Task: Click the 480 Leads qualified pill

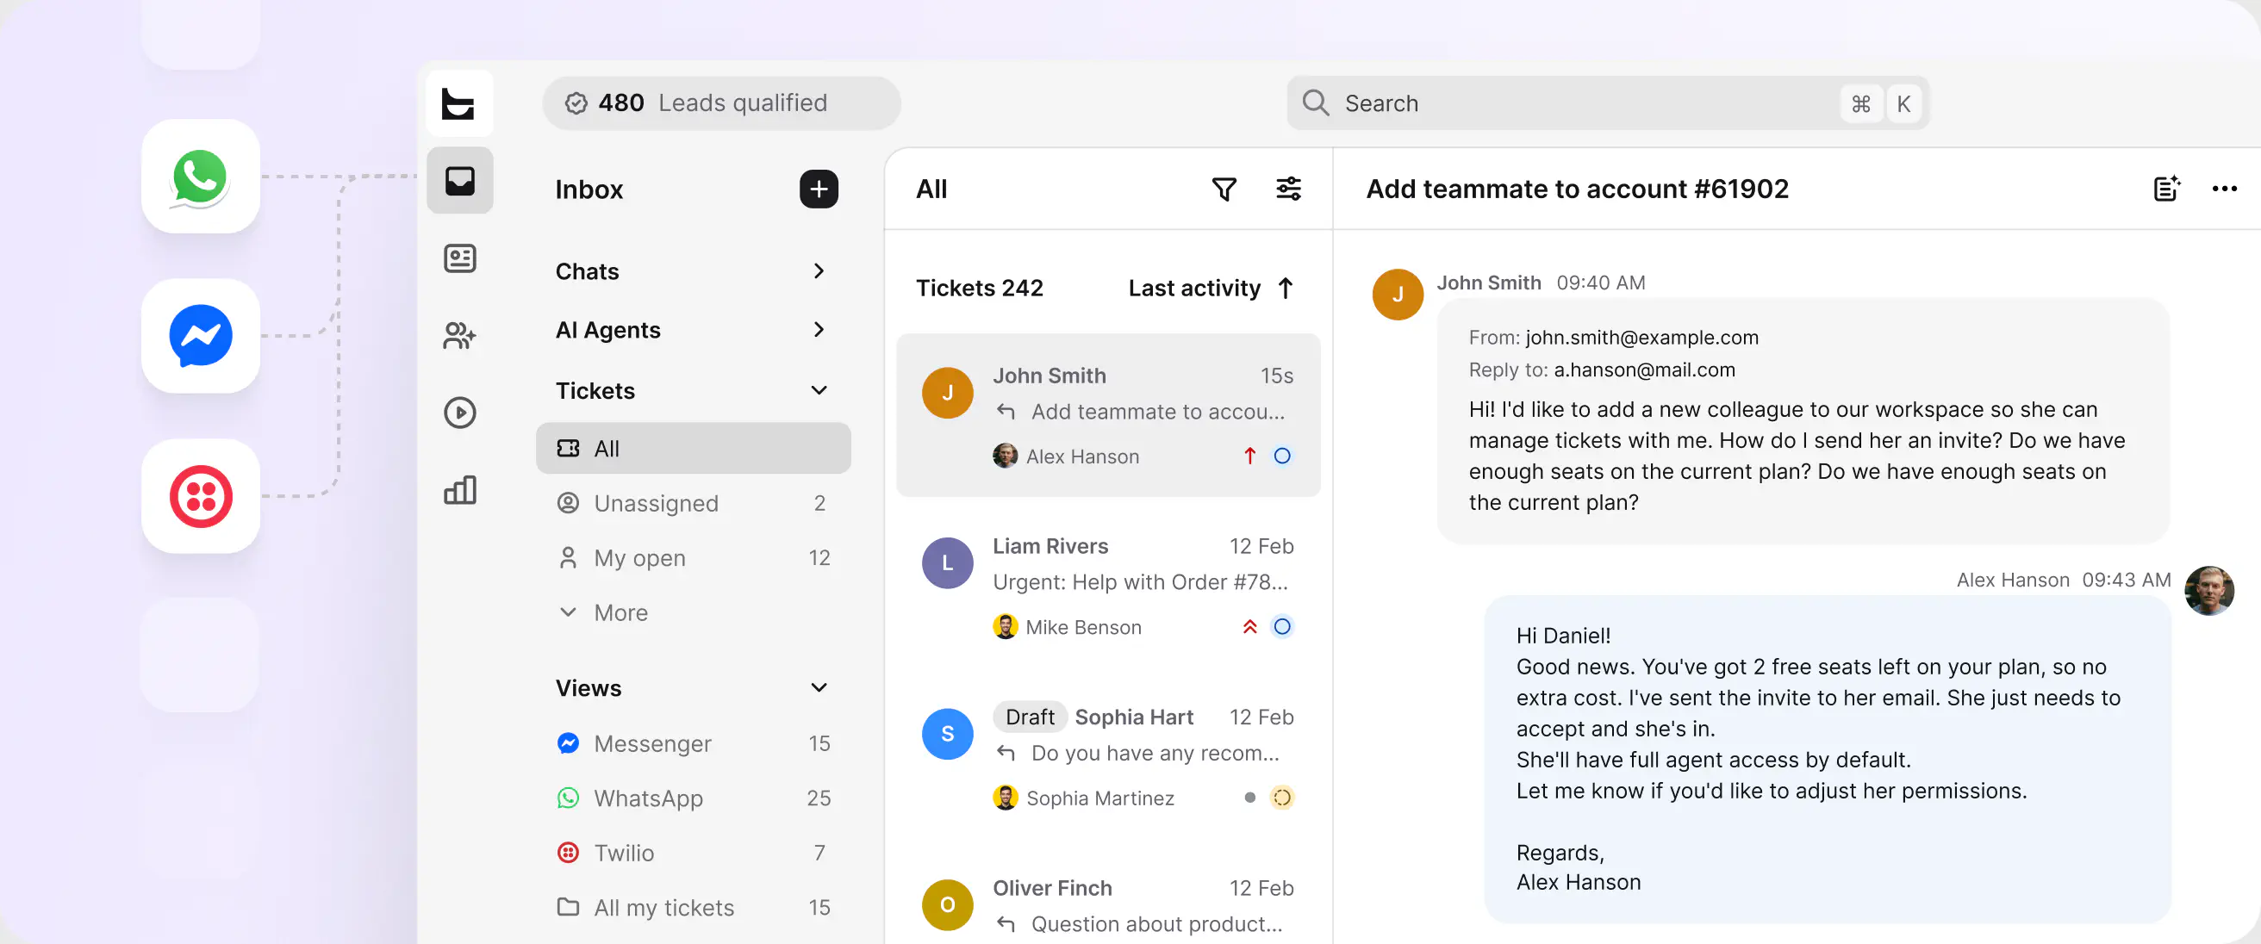Action: [x=720, y=103]
